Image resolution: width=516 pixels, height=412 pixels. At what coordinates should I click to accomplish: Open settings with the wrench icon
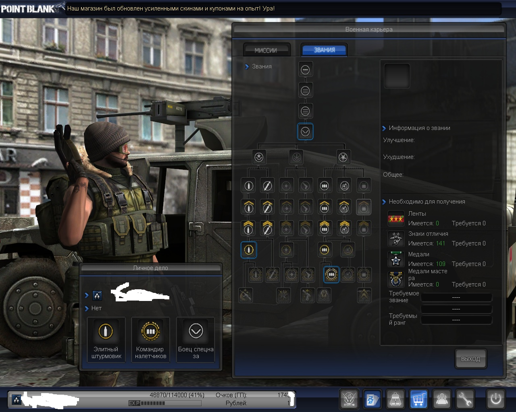(x=465, y=399)
